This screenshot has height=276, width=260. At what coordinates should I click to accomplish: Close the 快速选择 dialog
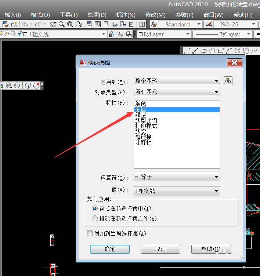pyautogui.click(x=235, y=63)
